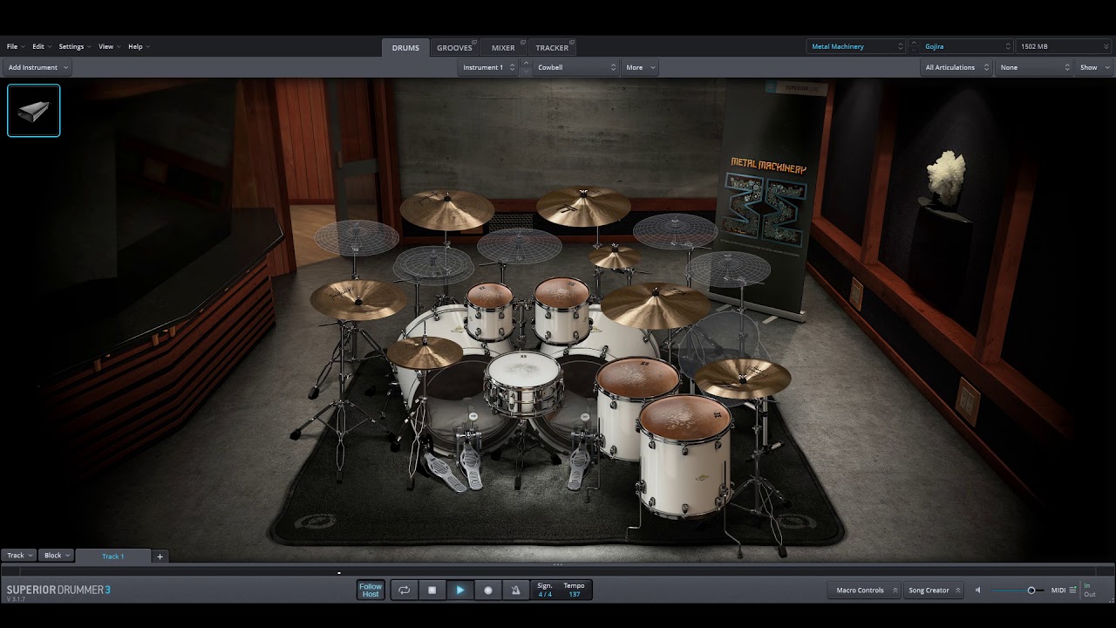Open the Add Instrument dropdown

(x=37, y=67)
